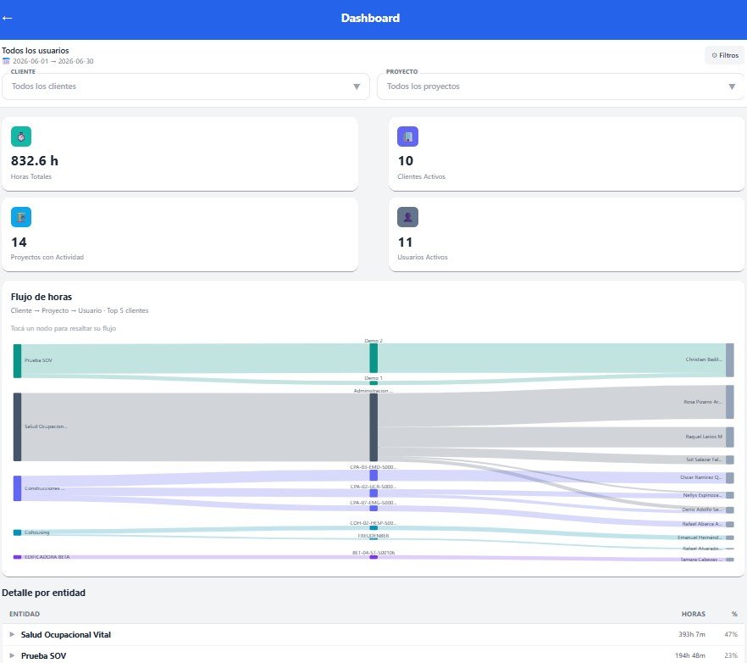
Task: Highlight the Prueba SOV client node
Action: [x=17, y=360]
